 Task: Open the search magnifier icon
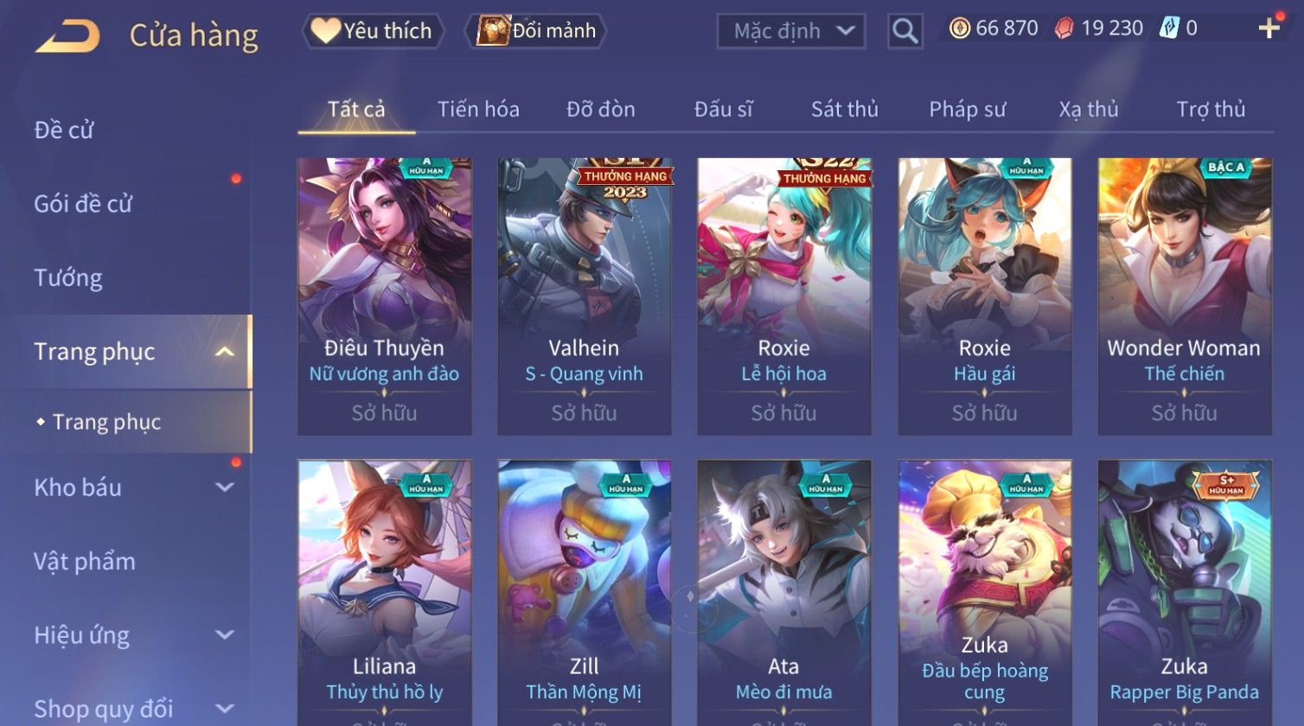coord(904,31)
